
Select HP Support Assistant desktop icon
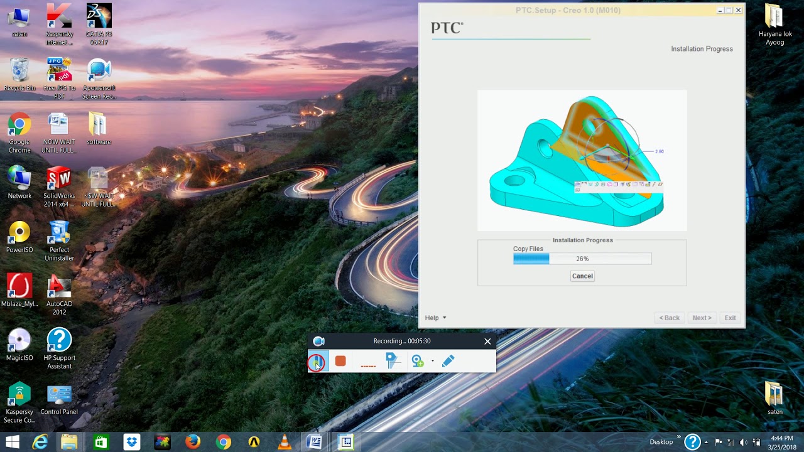click(x=59, y=349)
